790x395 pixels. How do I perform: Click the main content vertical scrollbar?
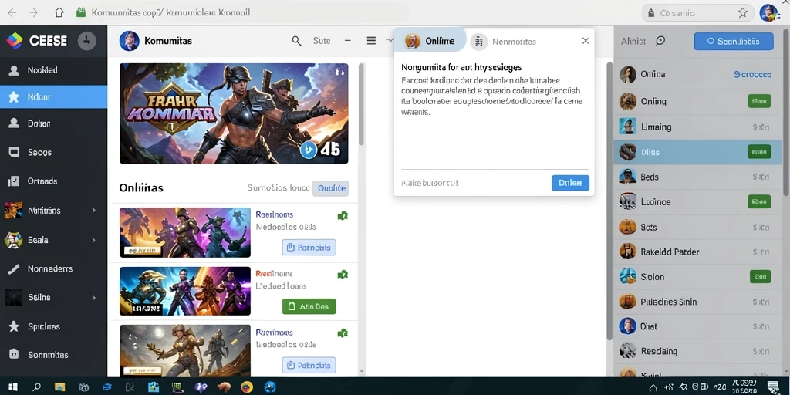(x=361, y=104)
